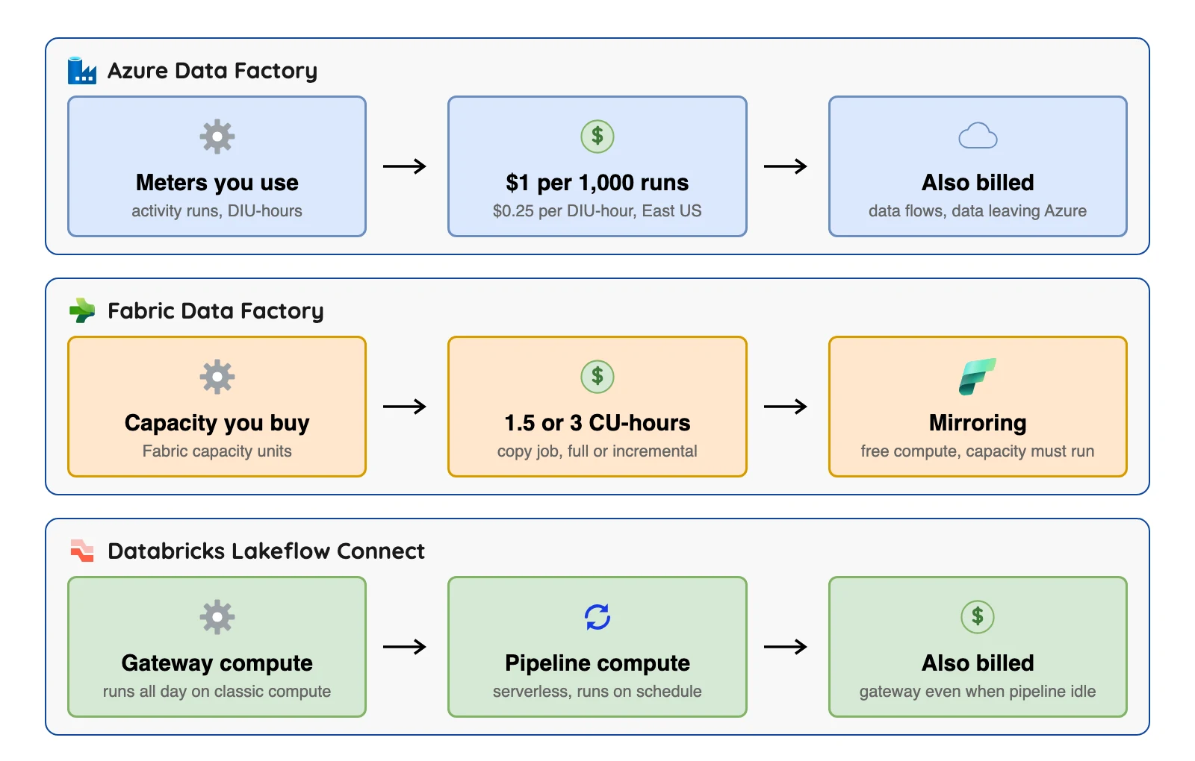Click the cloud icon in Azure 'Also billed' card
Image resolution: width=1195 pixels, height=761 pixels.
978,136
